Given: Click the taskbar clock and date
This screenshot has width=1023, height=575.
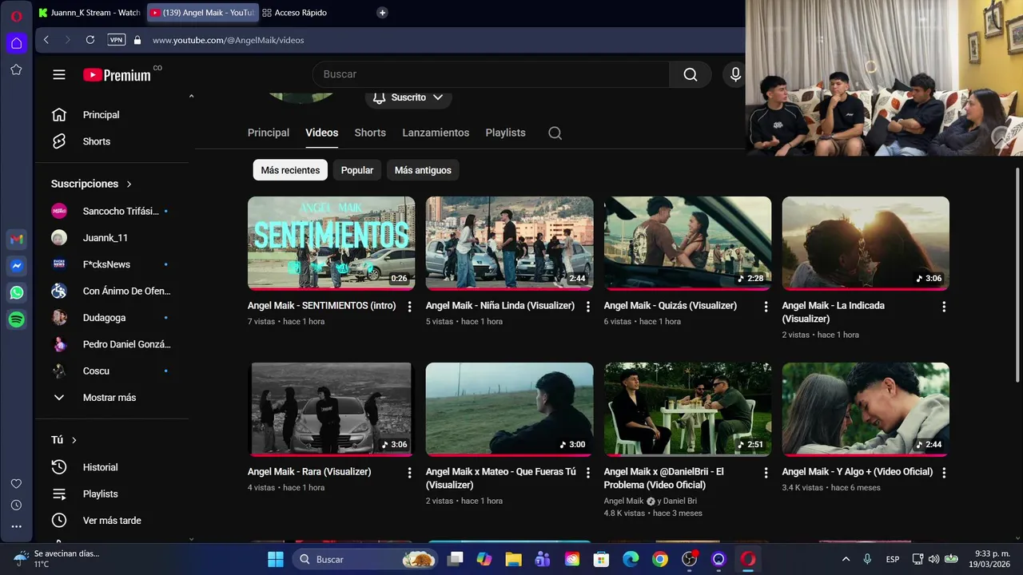Looking at the screenshot, I should (991, 559).
